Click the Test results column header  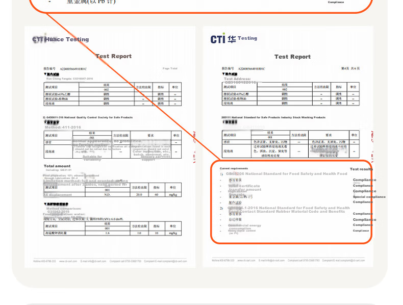[x=361, y=169]
